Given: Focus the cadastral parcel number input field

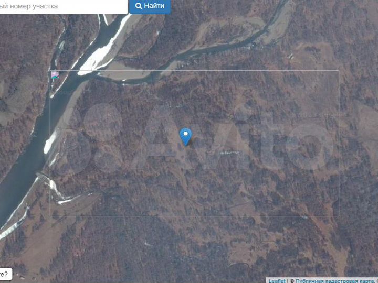Looking at the screenshot, I should click(64, 6).
